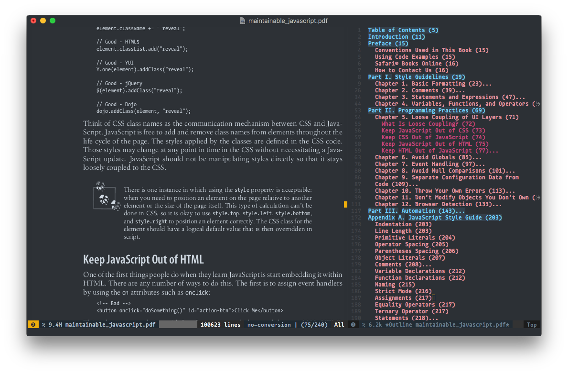Viewport: 568px width, 374px height.
Task: Click the note animal illustration in the PDF
Action: [x=107, y=196]
